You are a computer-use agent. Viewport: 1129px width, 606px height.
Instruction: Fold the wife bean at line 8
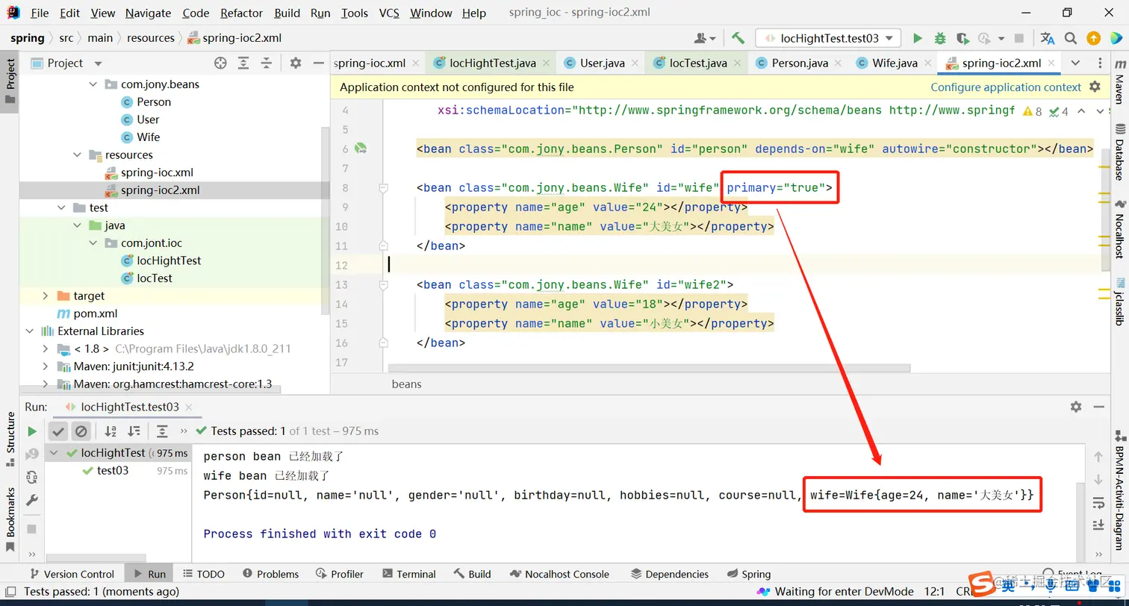[x=384, y=188]
